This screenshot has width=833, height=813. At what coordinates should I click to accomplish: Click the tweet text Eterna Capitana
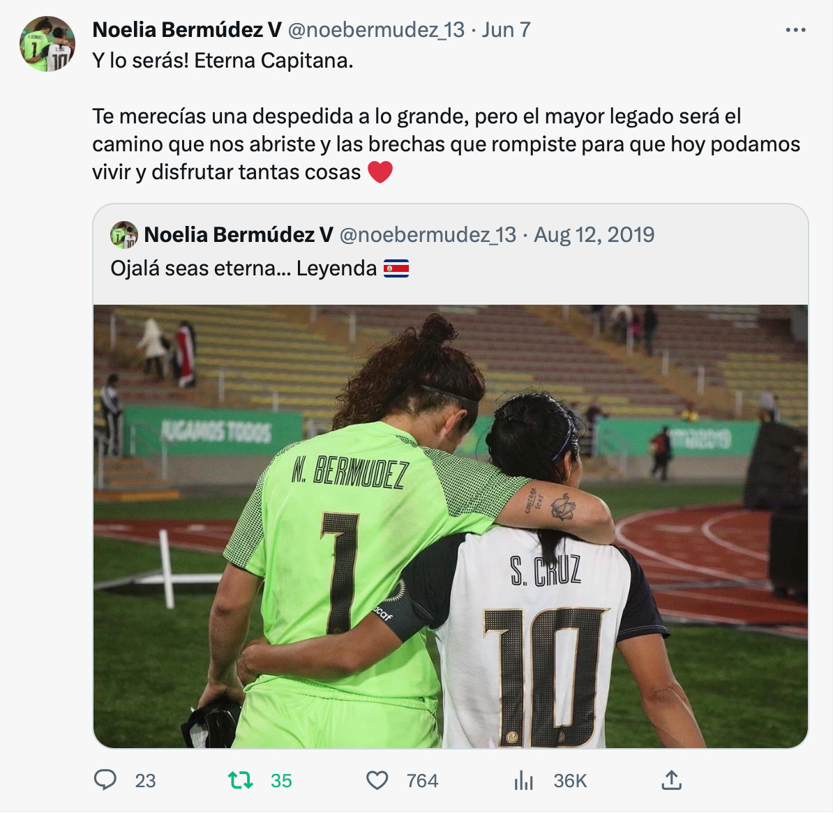(x=273, y=61)
